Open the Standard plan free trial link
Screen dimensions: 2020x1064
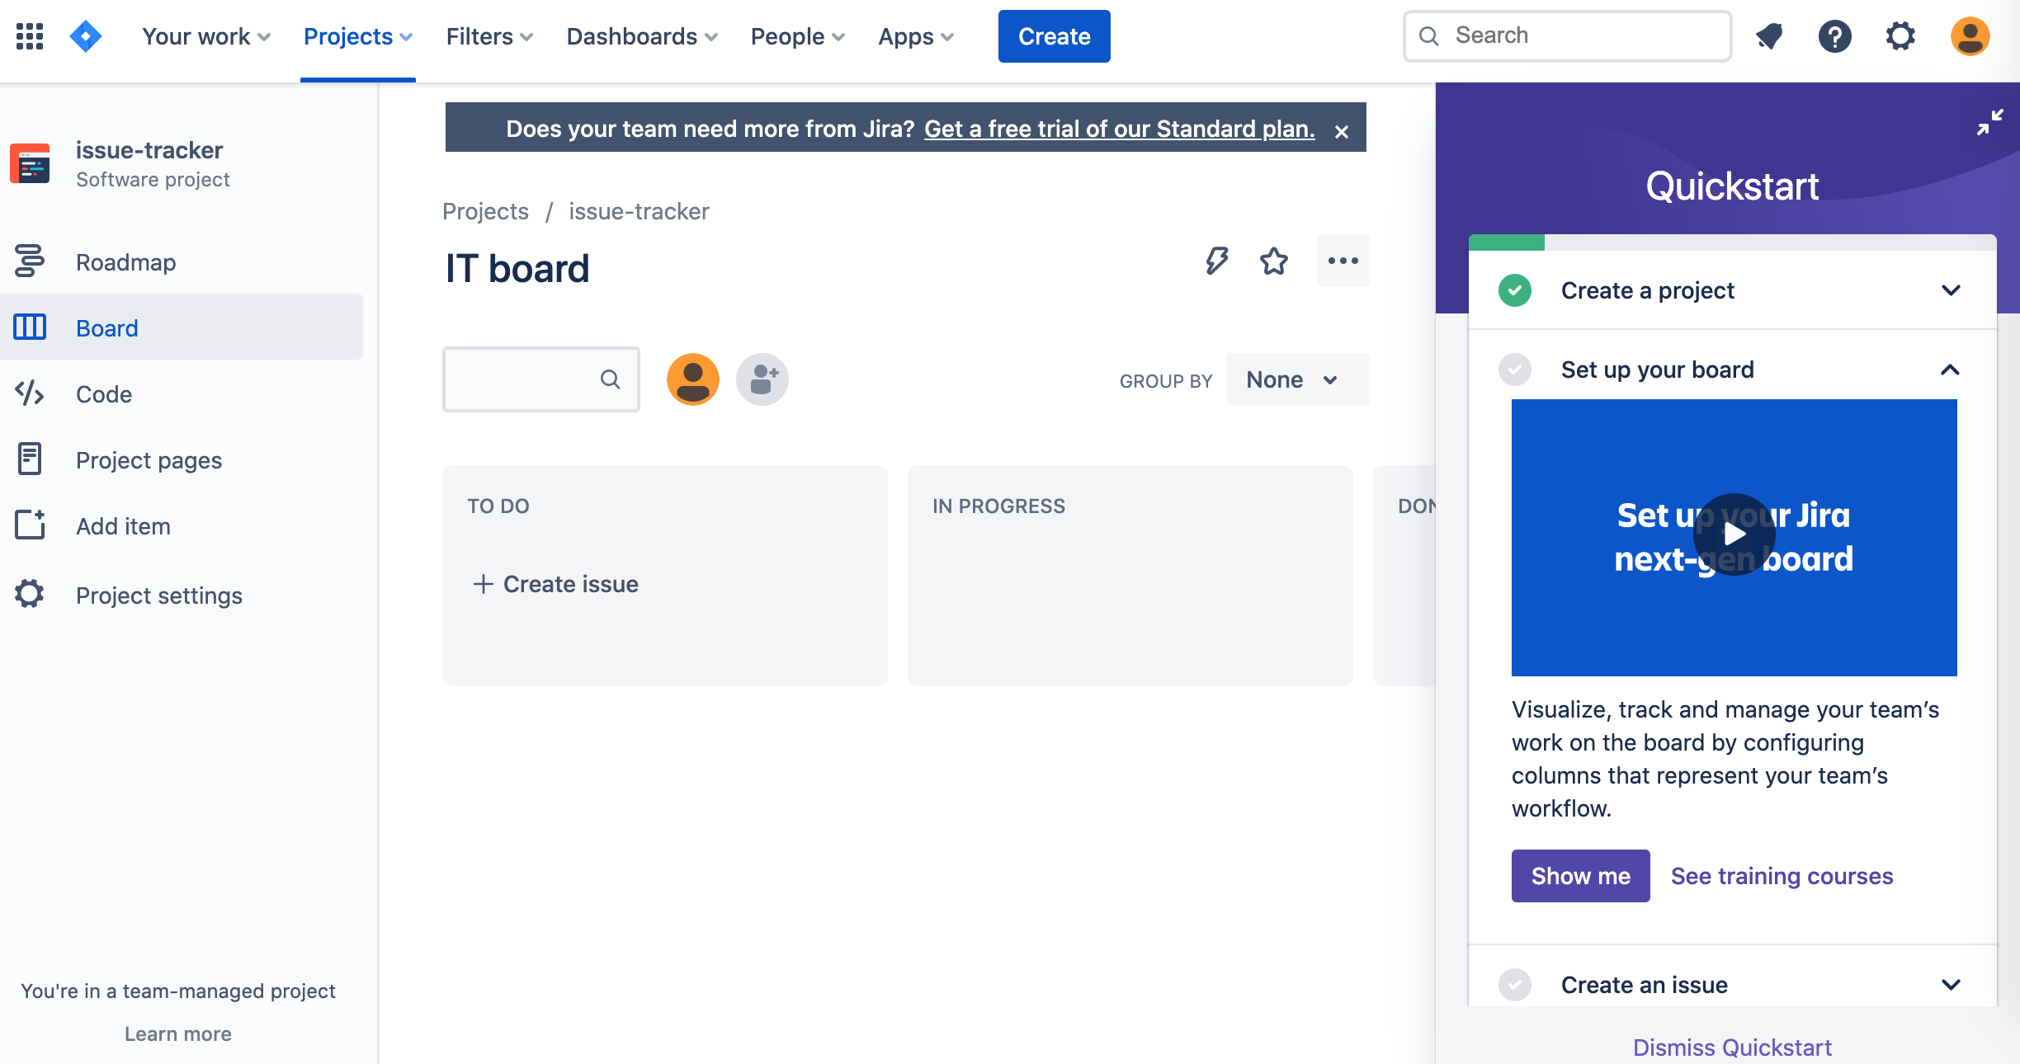click(1119, 129)
